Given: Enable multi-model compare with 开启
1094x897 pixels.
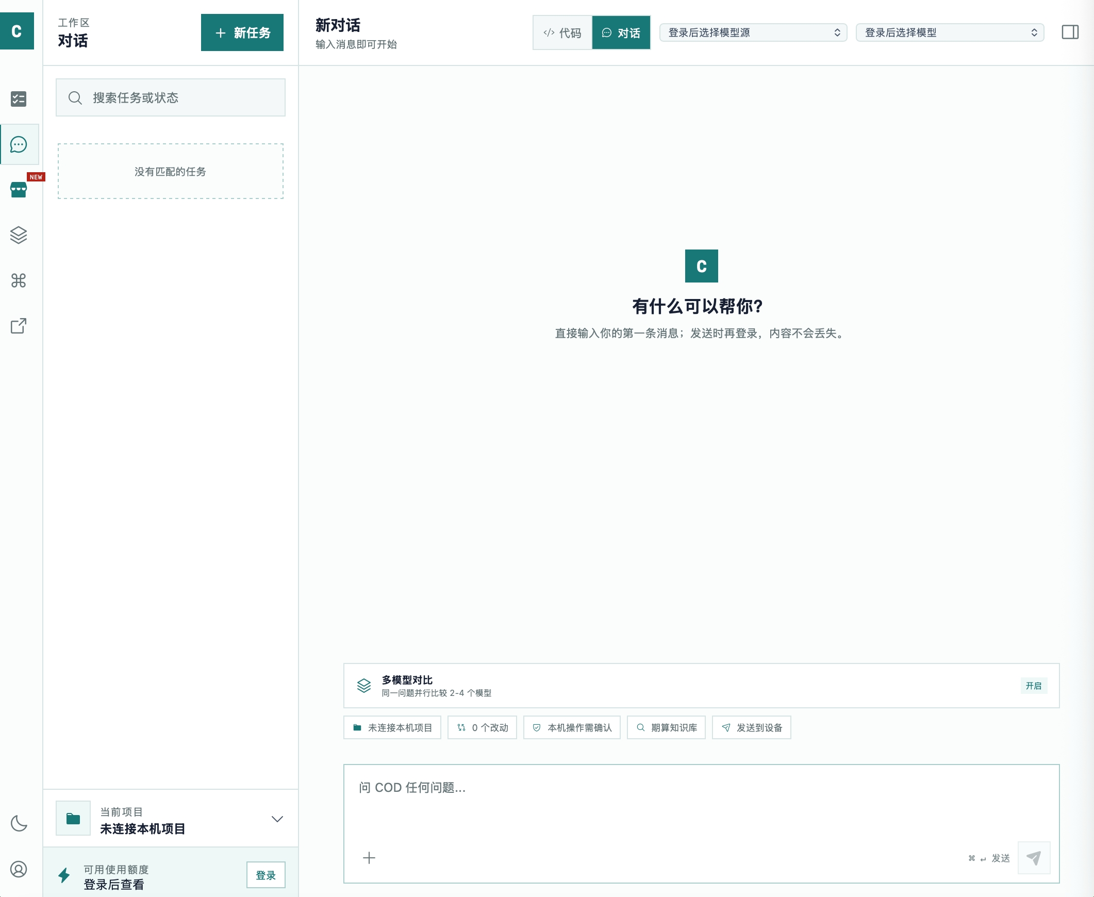Looking at the screenshot, I should coord(1034,686).
